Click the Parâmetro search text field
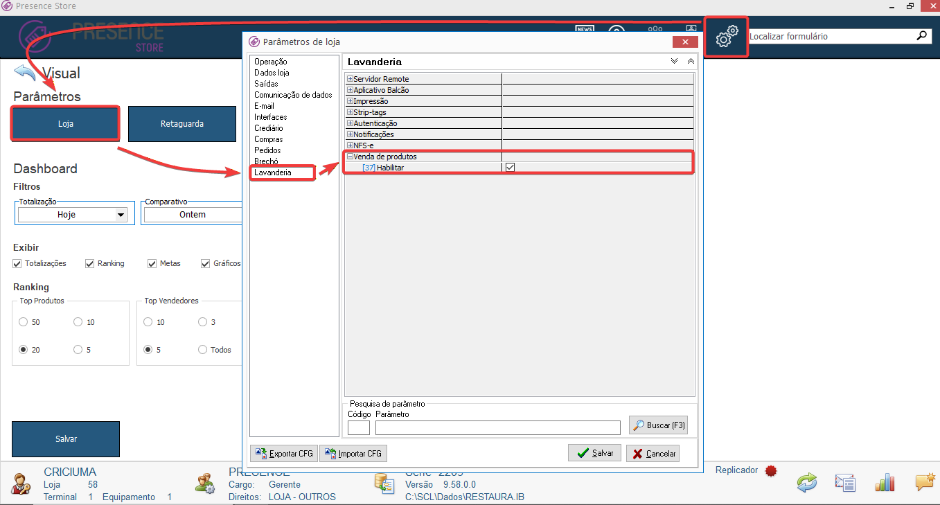Image resolution: width=940 pixels, height=505 pixels. 497,427
